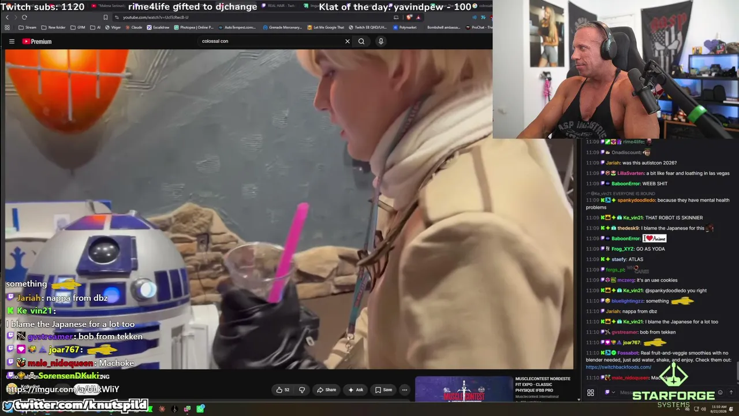Open the Ask AI button
The height and width of the screenshot is (416, 739).
pos(356,390)
